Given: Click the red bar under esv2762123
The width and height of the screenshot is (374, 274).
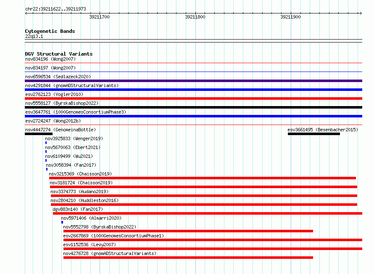Looking at the screenshot, I should [x=193, y=98].
